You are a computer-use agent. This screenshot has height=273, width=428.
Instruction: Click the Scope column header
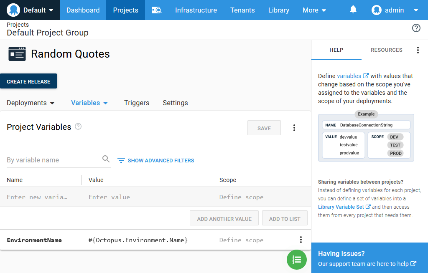tap(228, 180)
